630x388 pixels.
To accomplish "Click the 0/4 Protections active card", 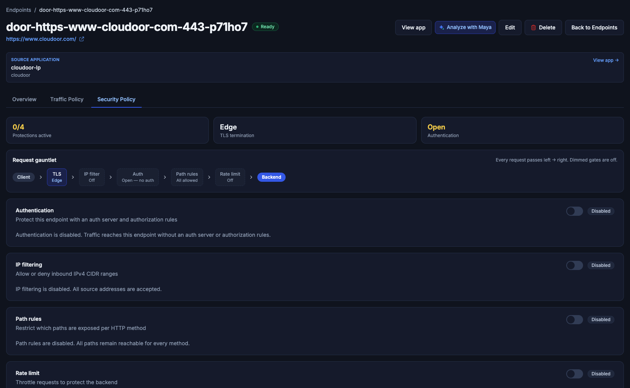I will coord(107,130).
